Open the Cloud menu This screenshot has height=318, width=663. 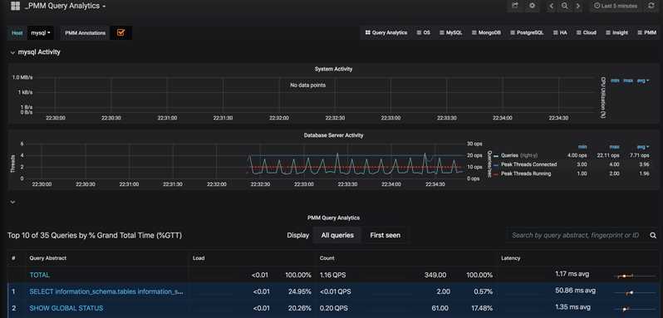tap(586, 32)
